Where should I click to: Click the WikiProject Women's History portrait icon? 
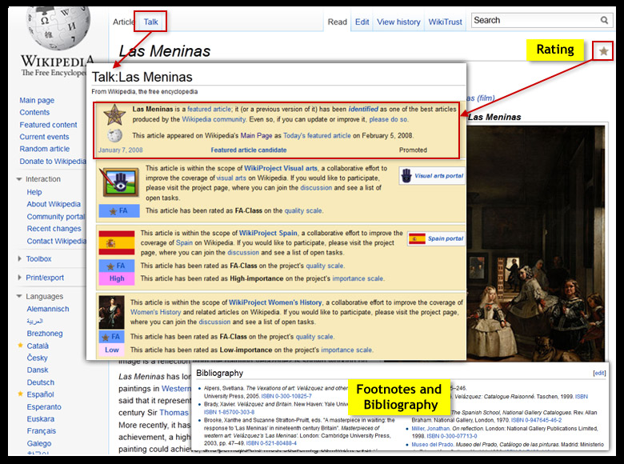pyautogui.click(x=115, y=310)
